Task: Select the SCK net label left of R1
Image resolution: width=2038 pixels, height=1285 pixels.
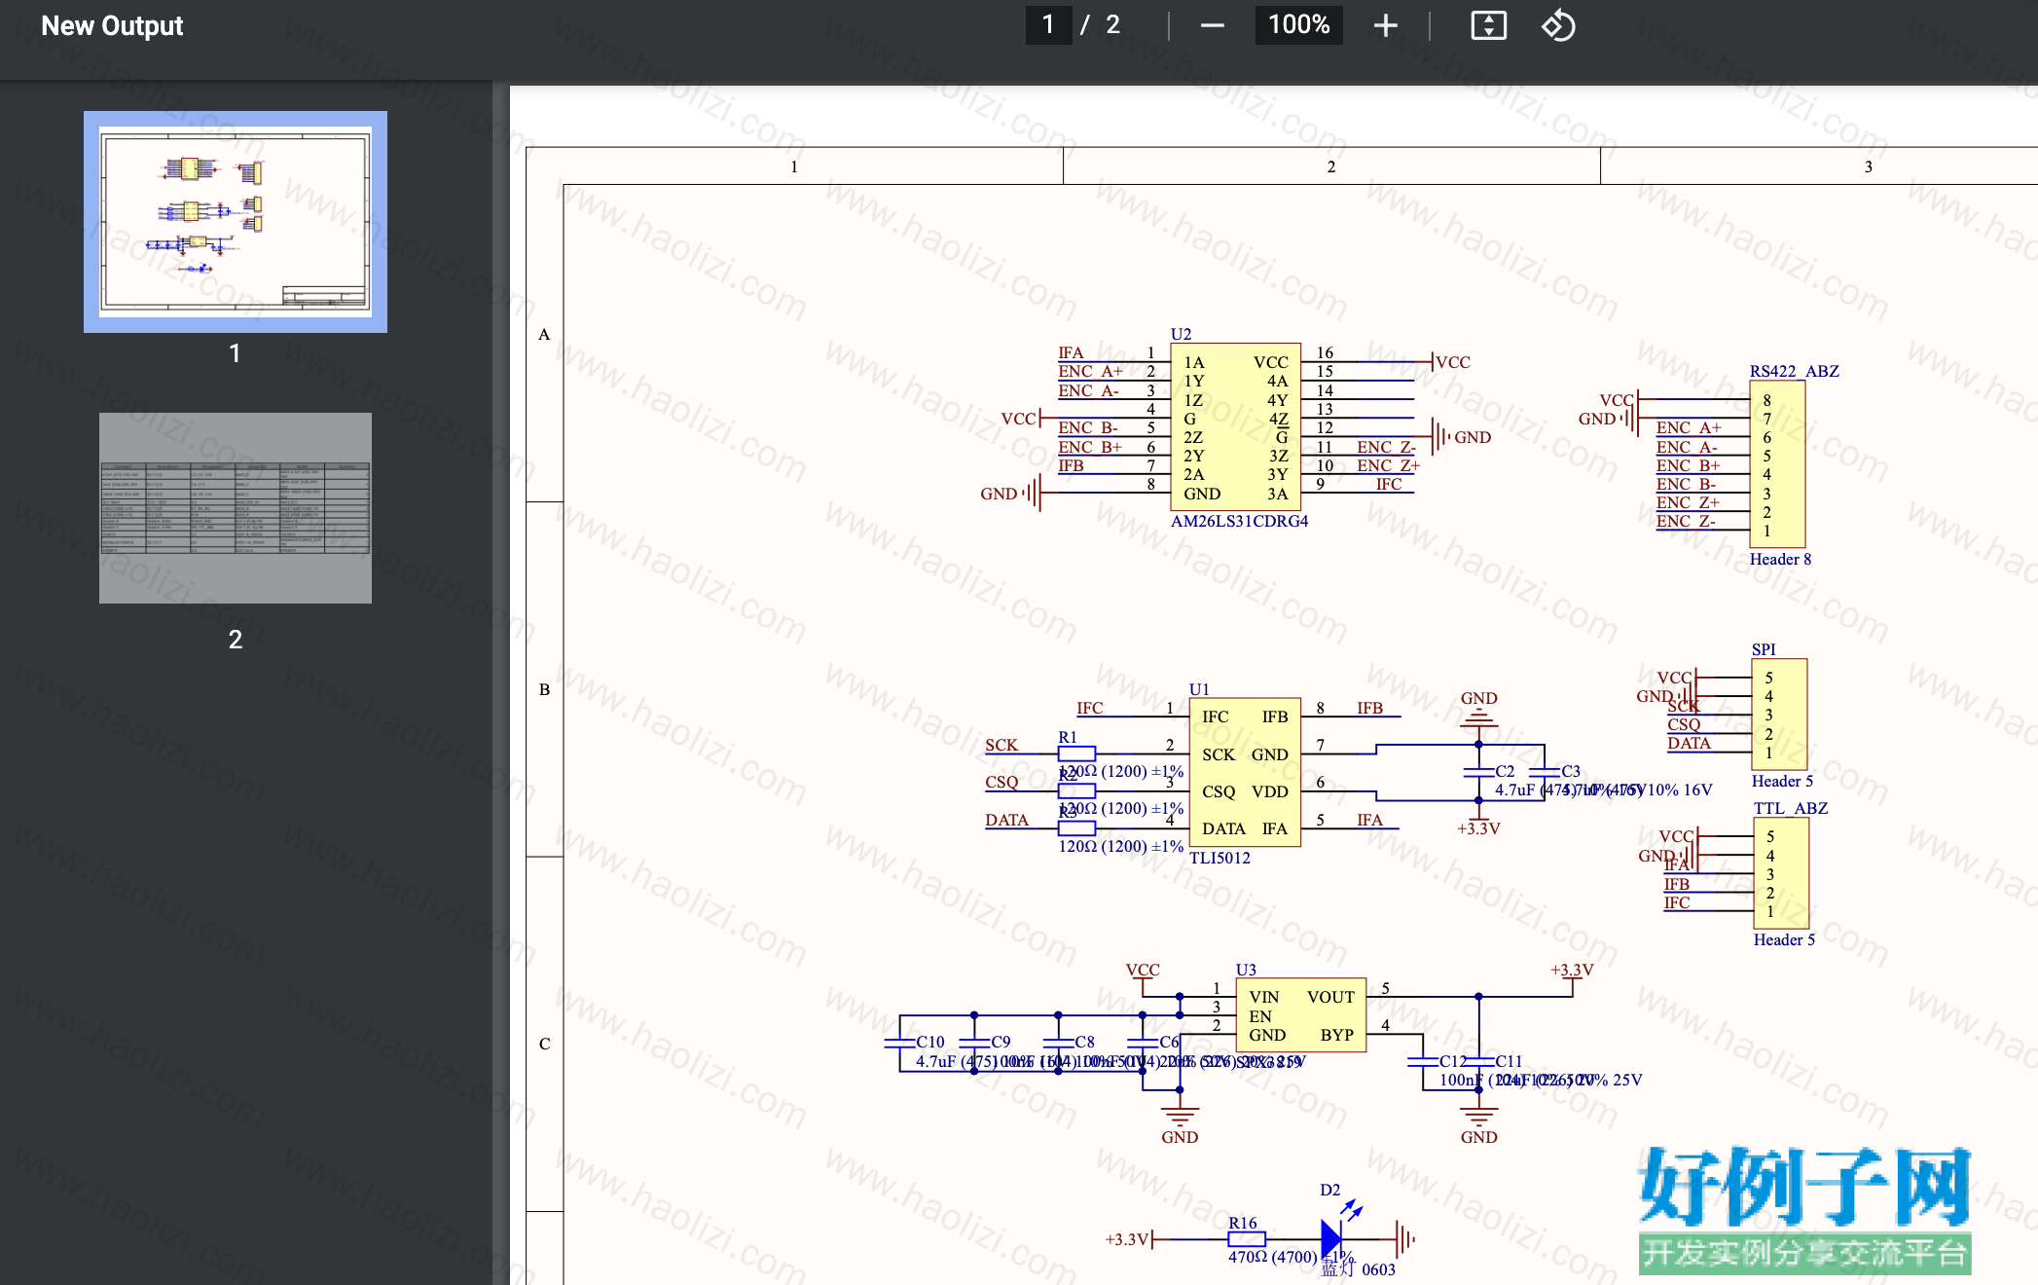Action: 1001,745
